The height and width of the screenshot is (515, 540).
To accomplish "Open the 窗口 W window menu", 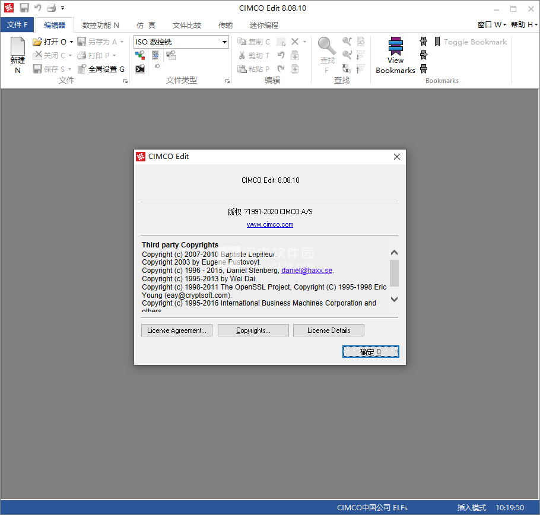I will click(492, 25).
